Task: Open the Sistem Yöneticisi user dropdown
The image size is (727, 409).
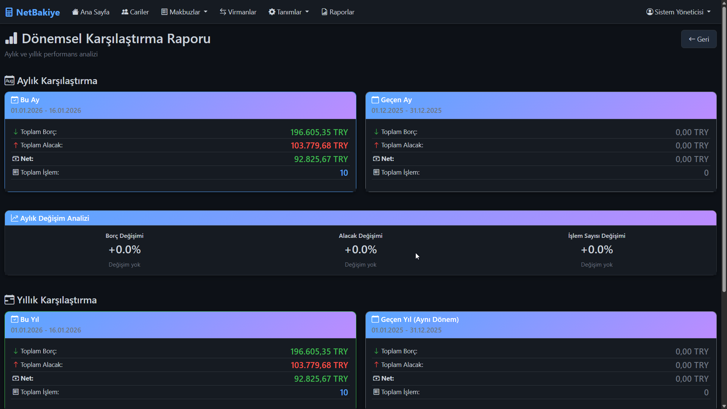Action: (x=679, y=12)
